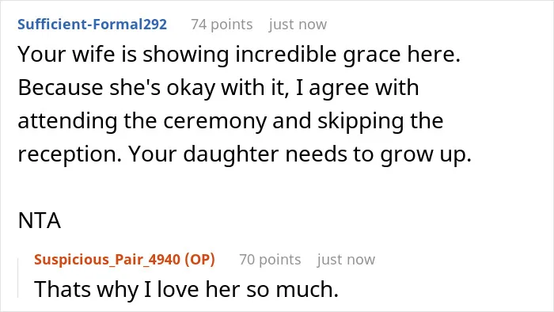554x312 pixels.
Task: Open Sufficient-Formal292's user profile
Action: (93, 25)
